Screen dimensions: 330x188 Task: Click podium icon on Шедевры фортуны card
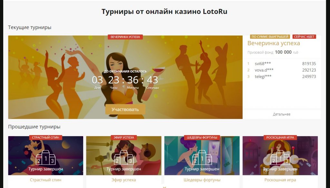[x=202, y=157]
